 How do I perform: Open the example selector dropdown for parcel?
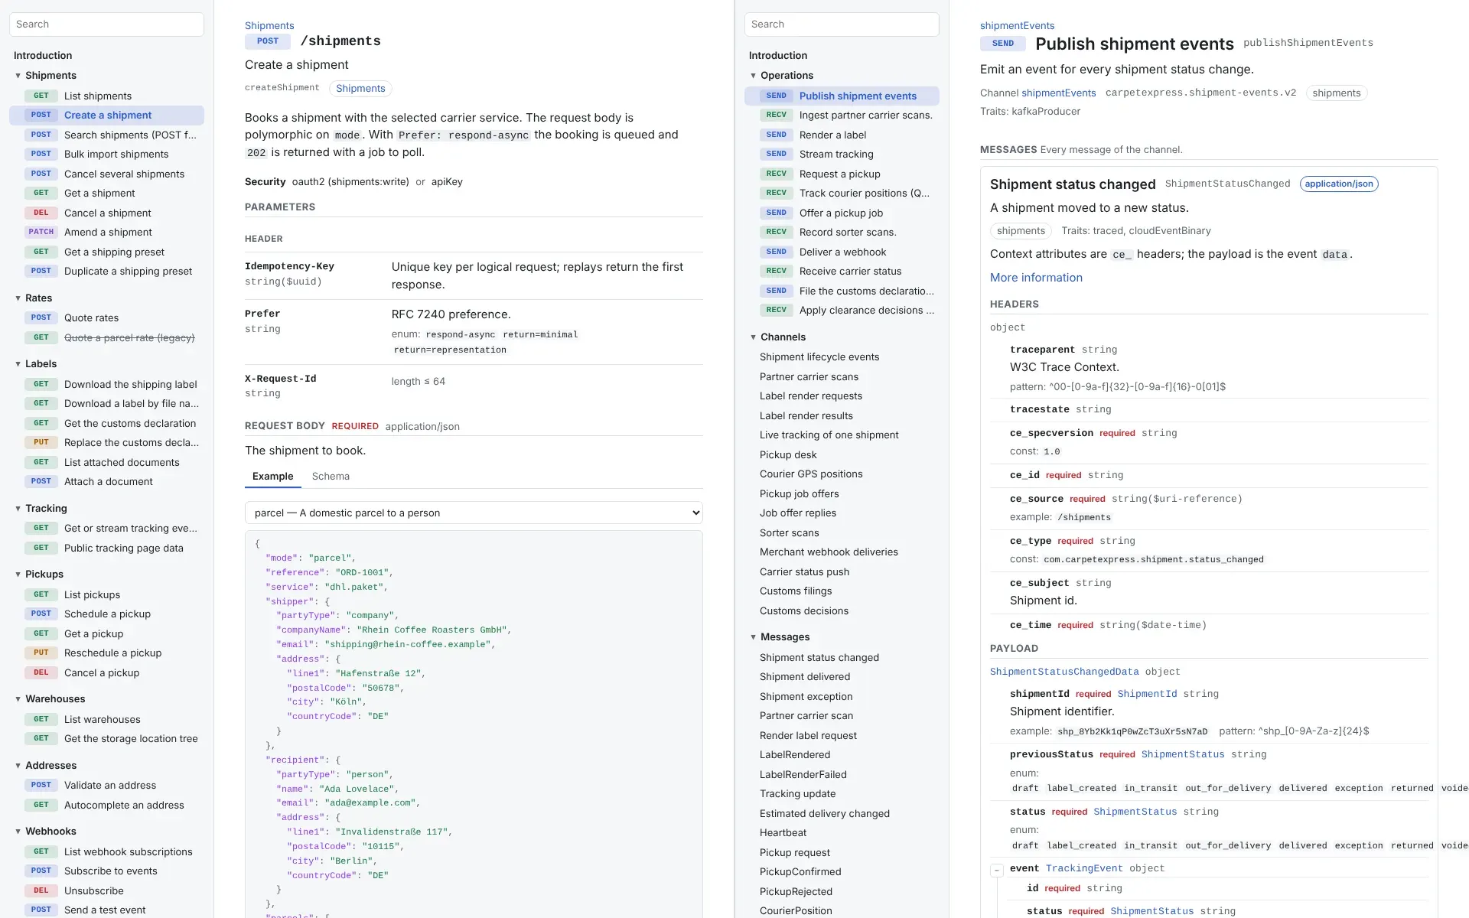click(474, 513)
